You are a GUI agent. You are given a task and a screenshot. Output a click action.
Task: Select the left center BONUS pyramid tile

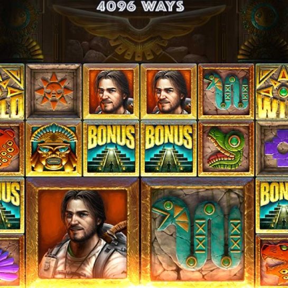[x=111, y=148]
